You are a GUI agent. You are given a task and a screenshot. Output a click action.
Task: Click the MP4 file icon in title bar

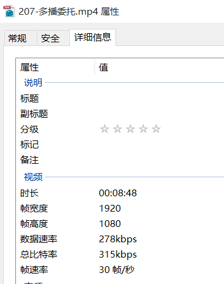[x=9, y=12]
